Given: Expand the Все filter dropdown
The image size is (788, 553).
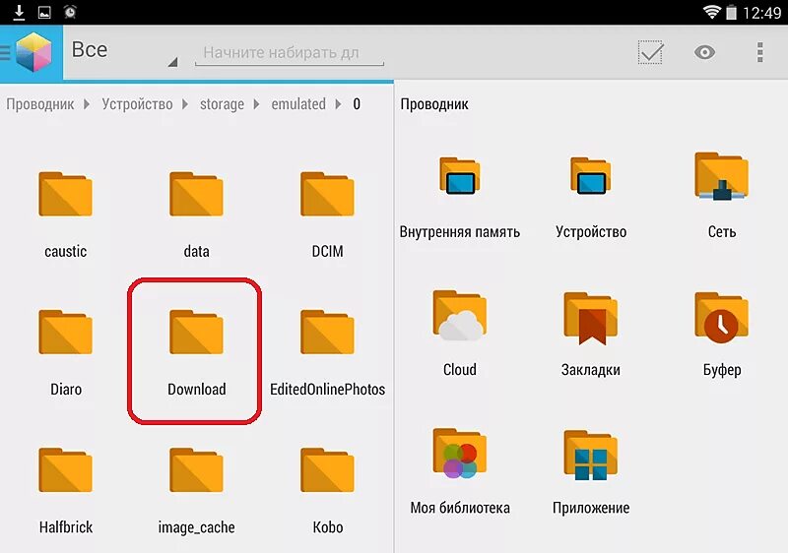Looking at the screenshot, I should [x=124, y=52].
